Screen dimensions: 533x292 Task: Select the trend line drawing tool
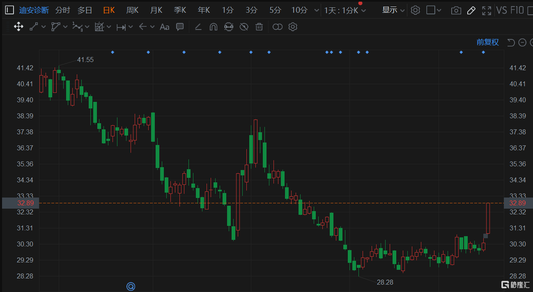[34, 27]
